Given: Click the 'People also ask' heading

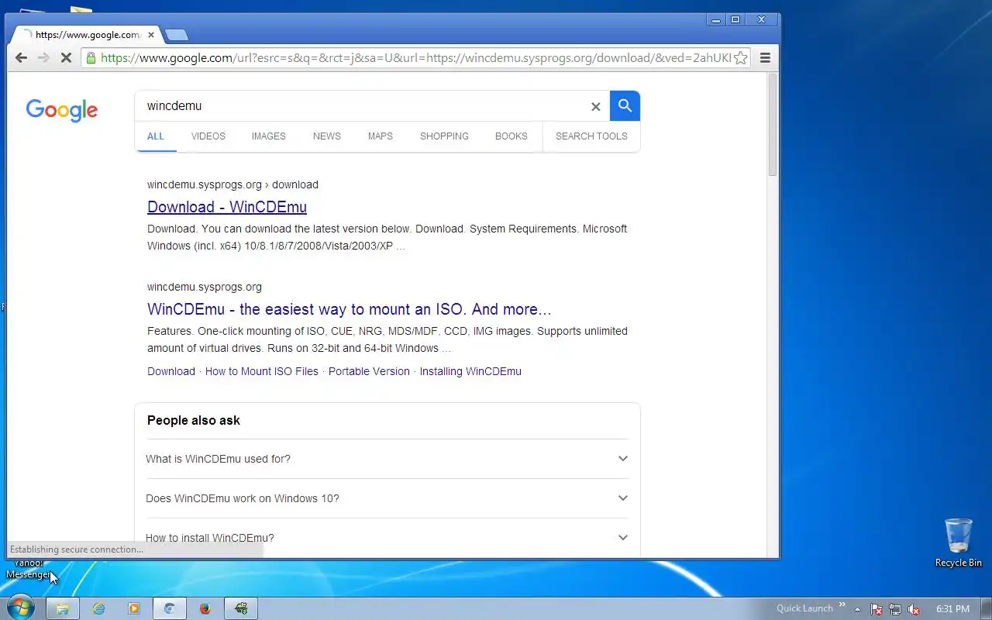Looking at the screenshot, I should tap(194, 420).
